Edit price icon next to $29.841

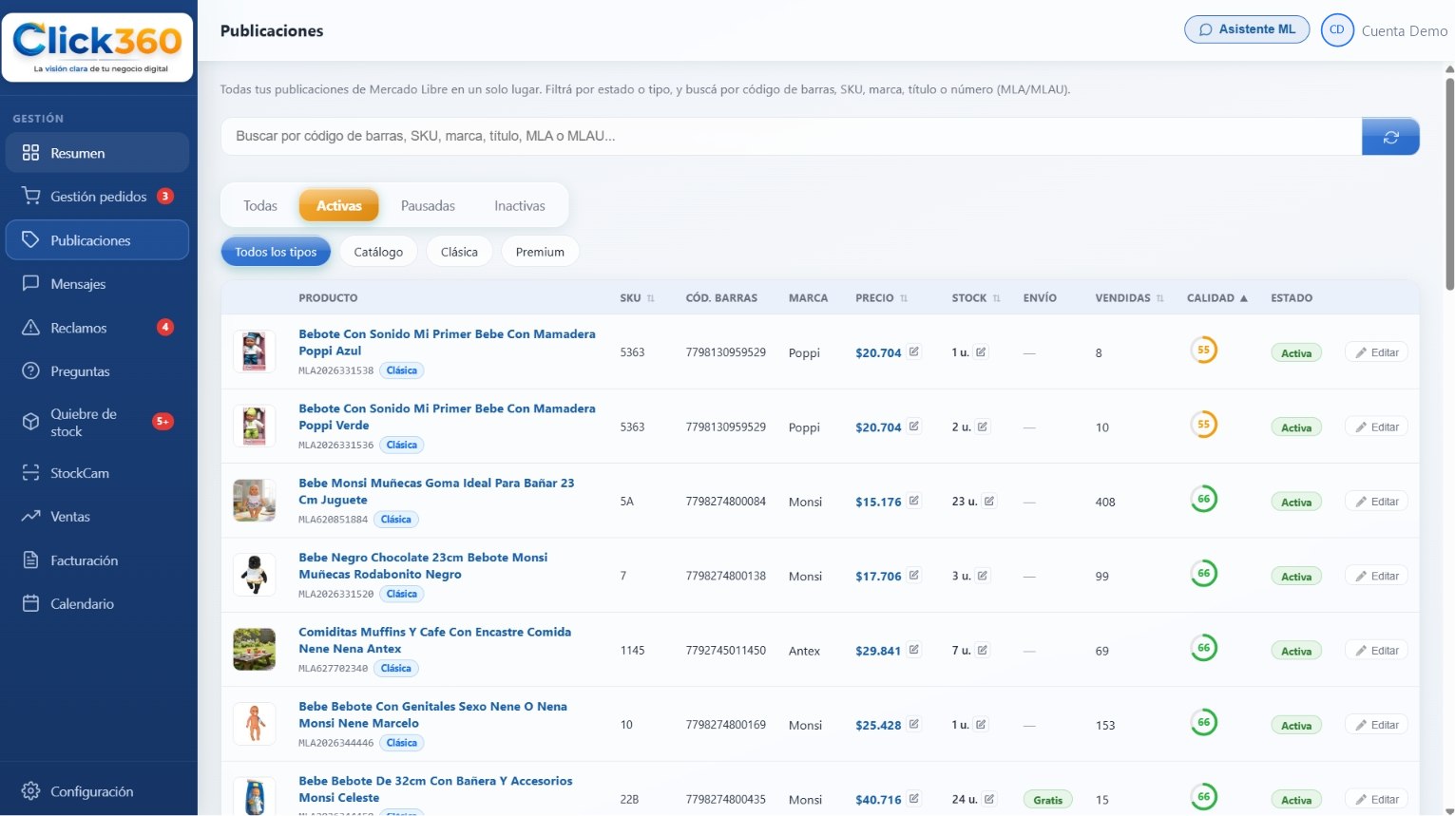tap(913, 651)
